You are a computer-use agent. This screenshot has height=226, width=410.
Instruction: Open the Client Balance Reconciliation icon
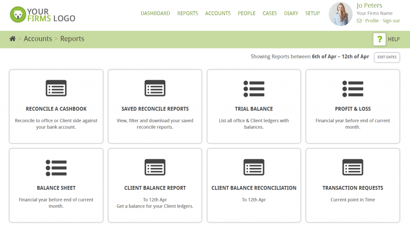tap(254, 167)
